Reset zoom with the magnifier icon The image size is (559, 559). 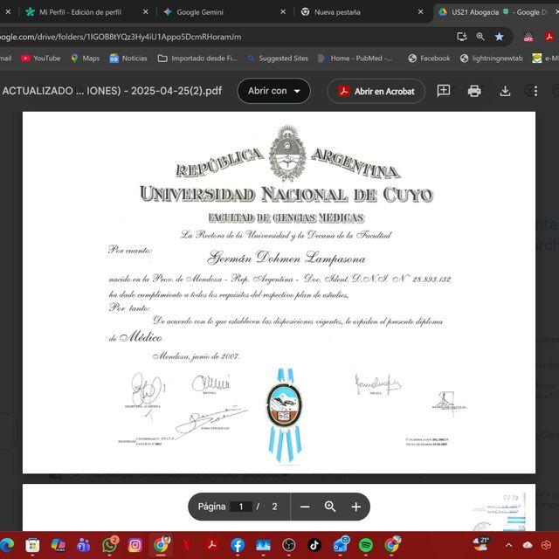tap(330, 507)
